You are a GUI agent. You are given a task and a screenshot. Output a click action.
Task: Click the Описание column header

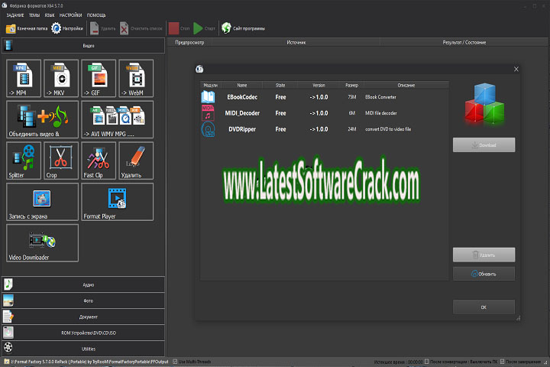[x=406, y=85]
